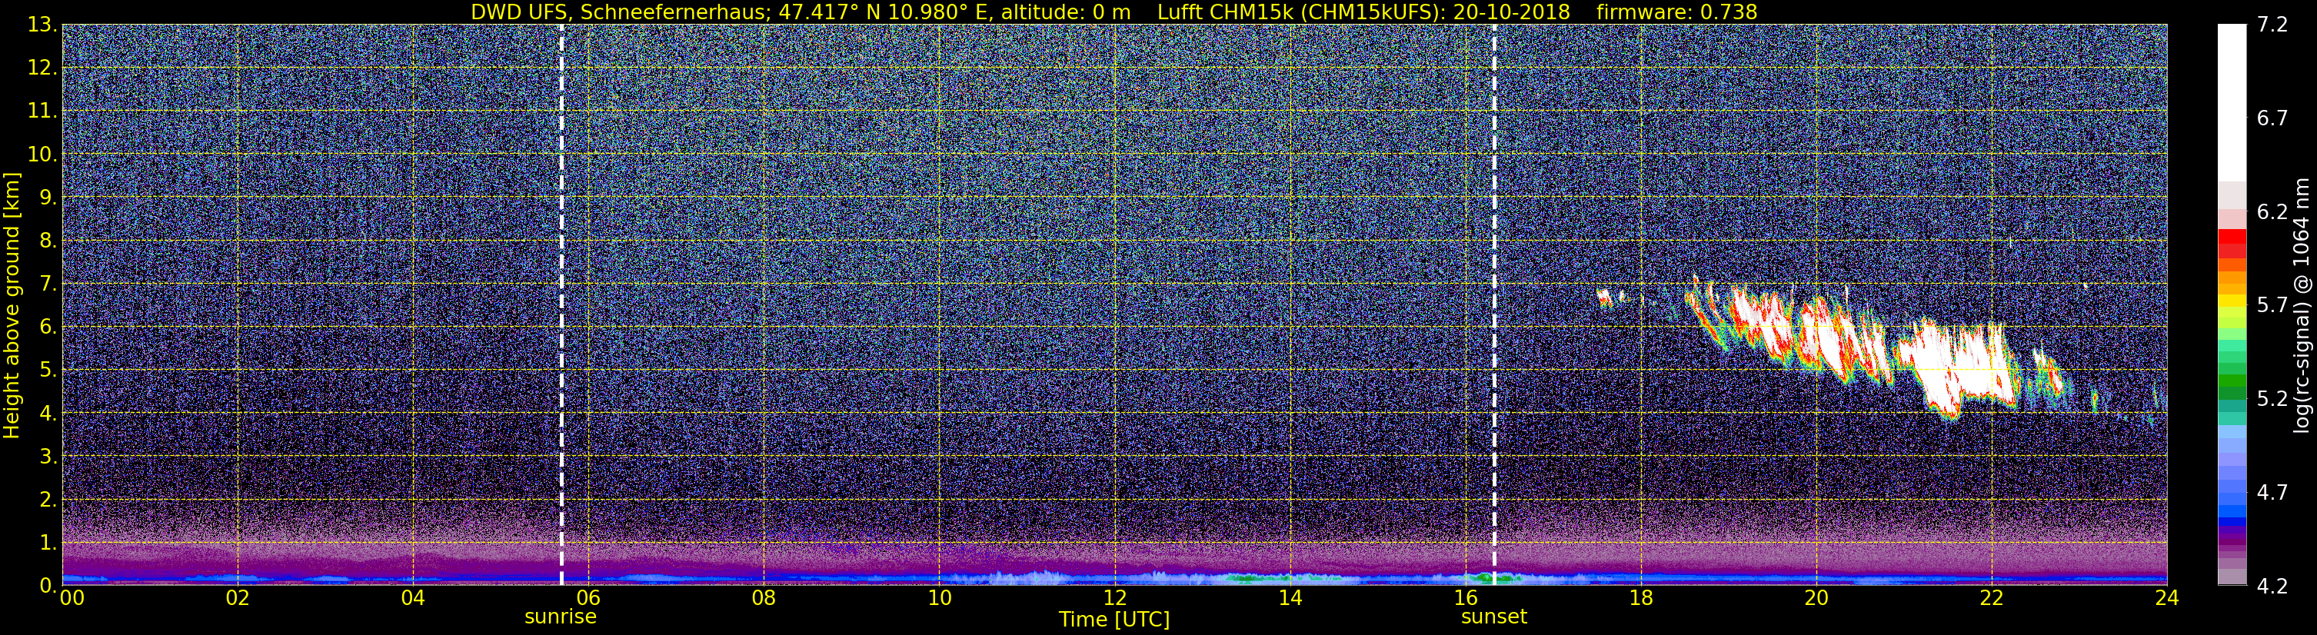Click the x-axis tick label '10'
Screen dimensions: 2317x635
[x=939, y=598]
